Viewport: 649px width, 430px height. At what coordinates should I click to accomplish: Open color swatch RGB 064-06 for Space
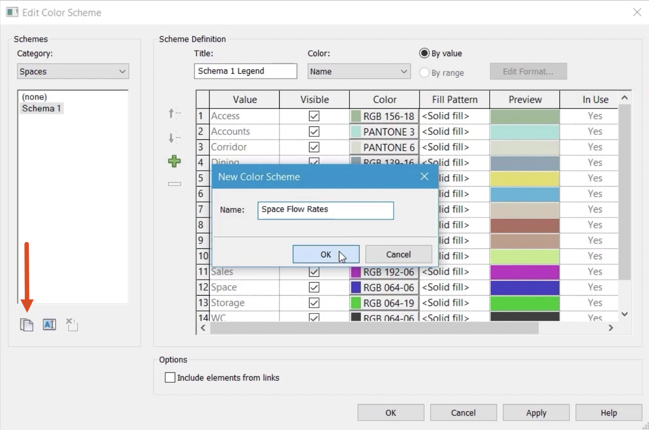coord(384,287)
